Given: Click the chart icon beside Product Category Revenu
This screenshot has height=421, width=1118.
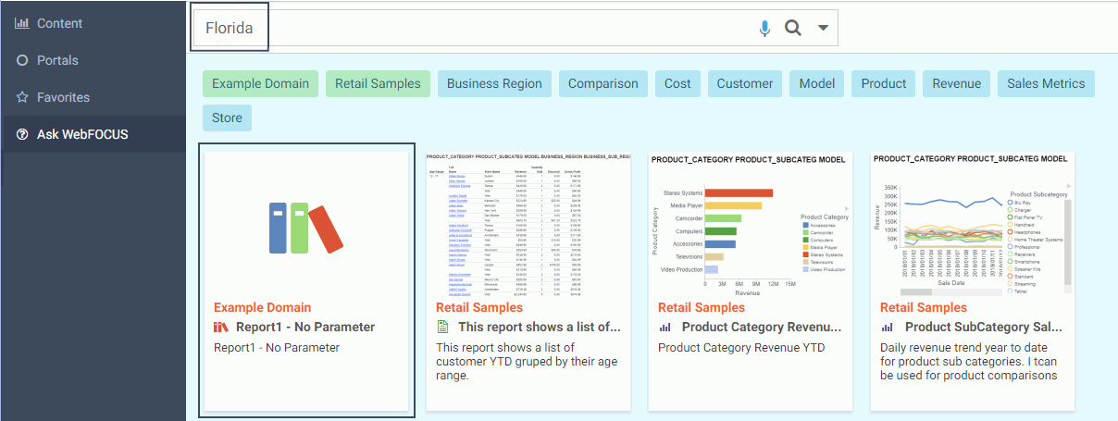Looking at the screenshot, I should [x=665, y=327].
